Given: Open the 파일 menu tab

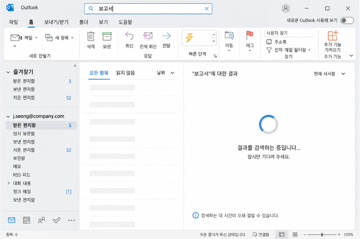Looking at the screenshot, I should (x=13, y=22).
